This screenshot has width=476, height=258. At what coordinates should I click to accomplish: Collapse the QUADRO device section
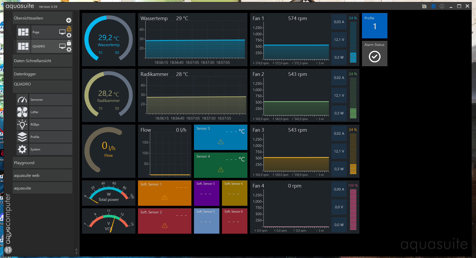coord(43,87)
